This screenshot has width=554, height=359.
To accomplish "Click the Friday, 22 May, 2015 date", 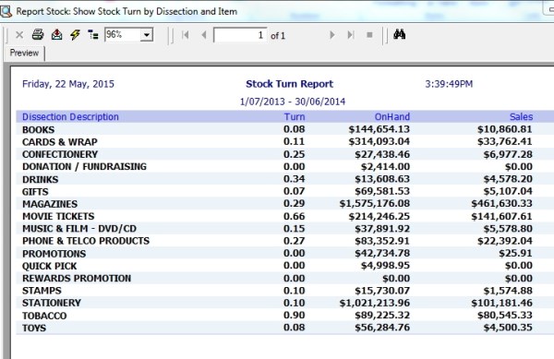I will click(68, 84).
